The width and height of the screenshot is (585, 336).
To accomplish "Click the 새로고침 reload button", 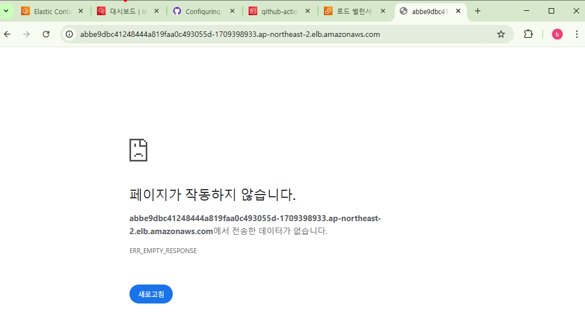I will (151, 294).
